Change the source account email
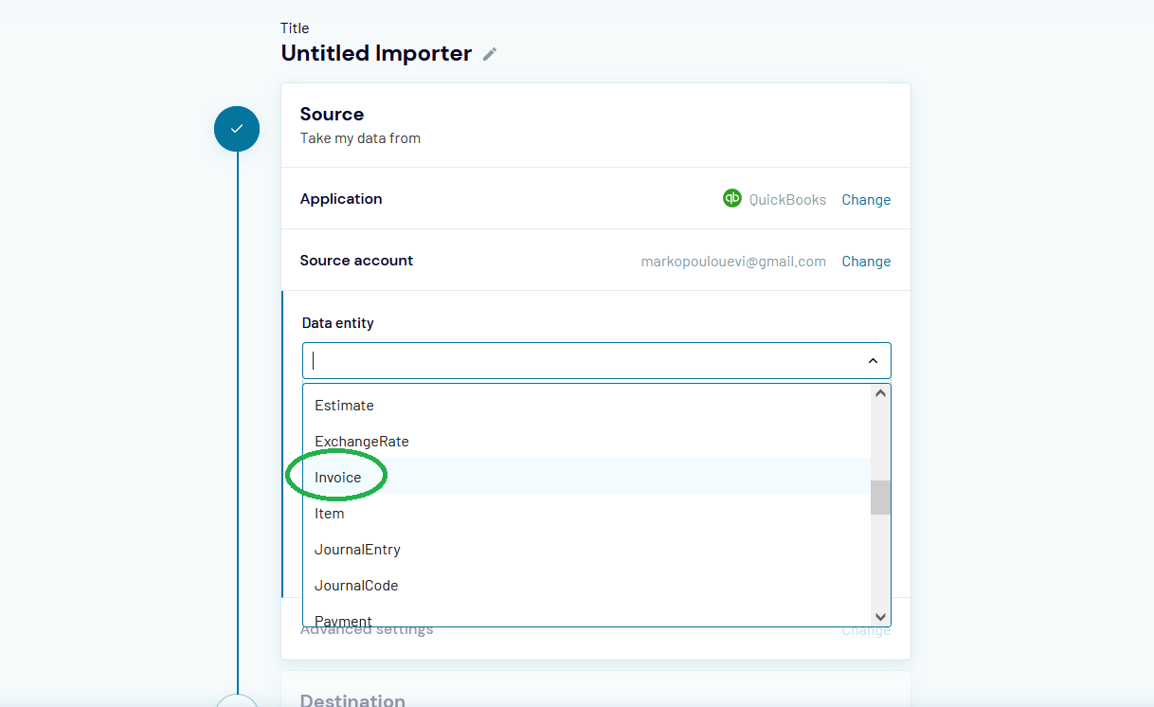Screen dimensions: 1154x707 tap(865, 261)
